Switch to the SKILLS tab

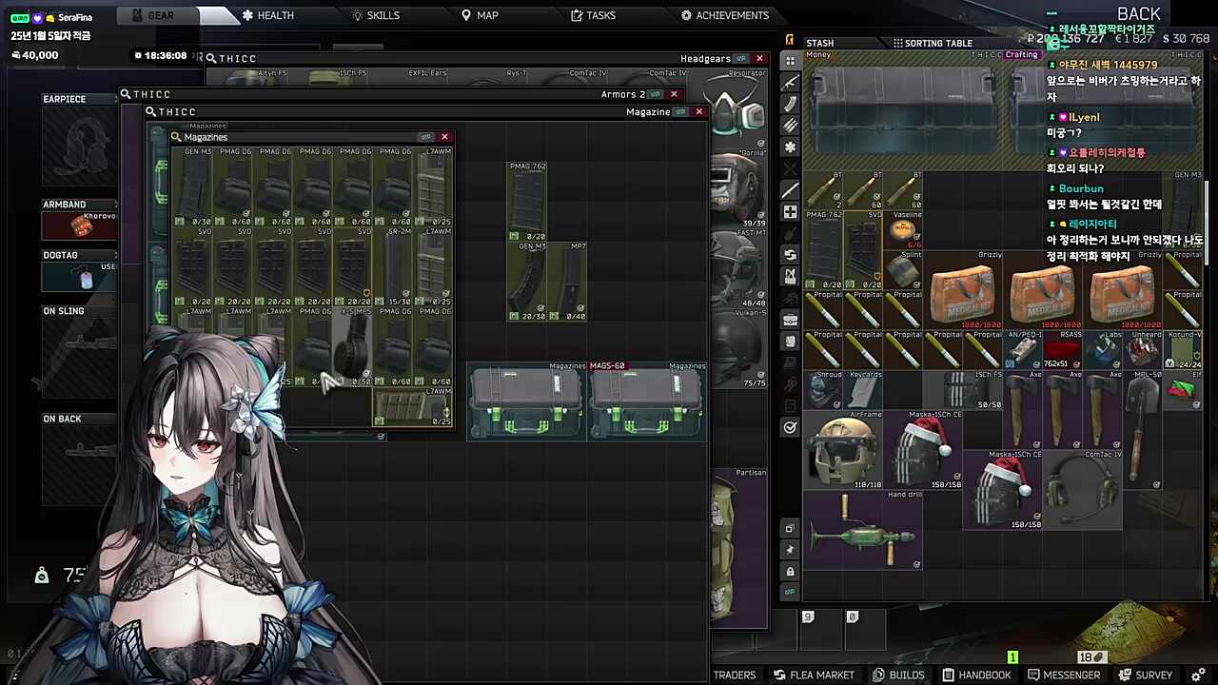point(375,15)
